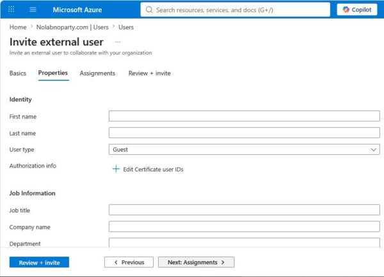Proceed with Next: Assignments button
Viewport: 384px width, 277px height.
coord(196,262)
